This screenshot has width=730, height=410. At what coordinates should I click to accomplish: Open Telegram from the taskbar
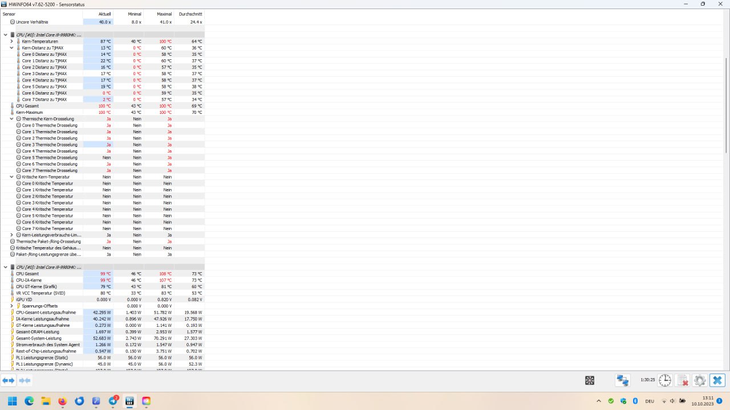[x=113, y=401]
